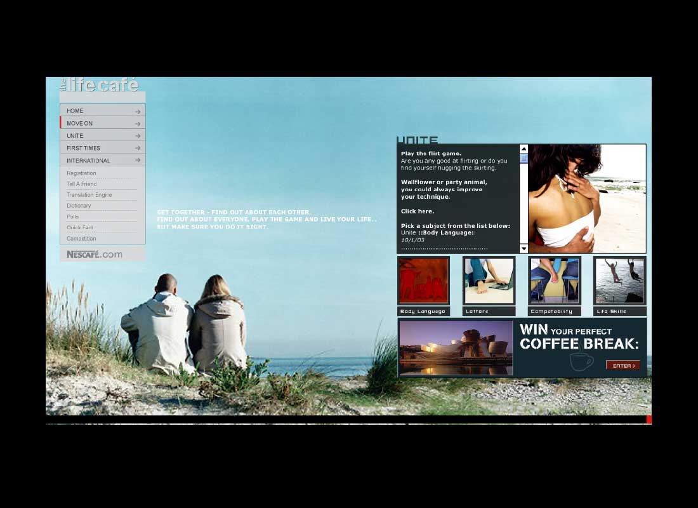The width and height of the screenshot is (698, 508).
Task: Click 'Play the flirt game.' heading text
Action: 431,153
